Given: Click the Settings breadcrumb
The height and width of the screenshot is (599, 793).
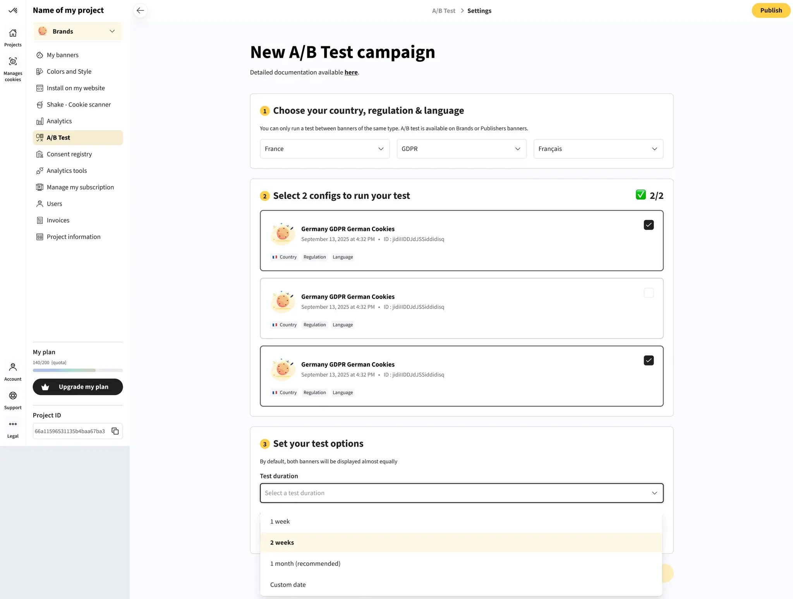Looking at the screenshot, I should coord(479,11).
